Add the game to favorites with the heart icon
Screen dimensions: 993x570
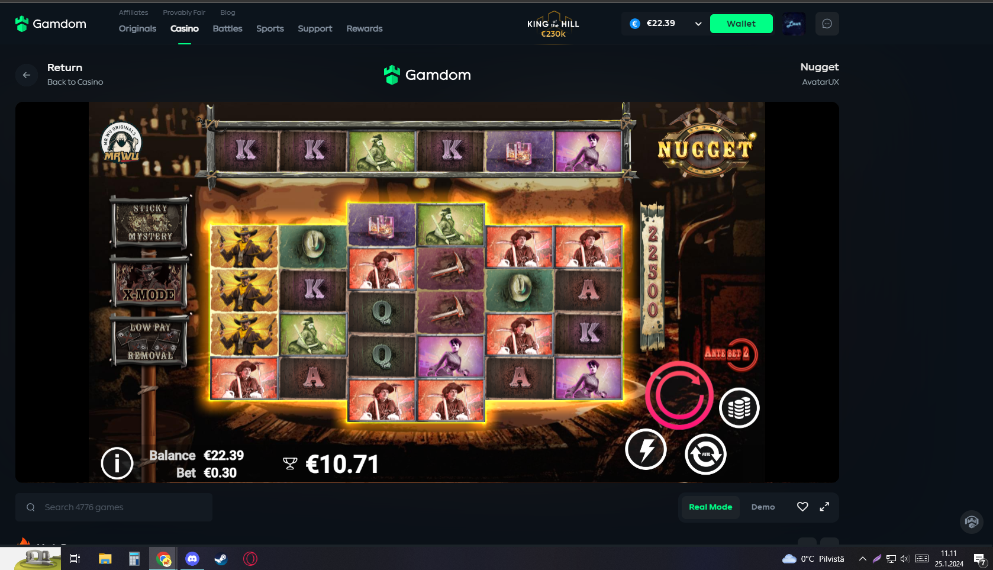click(802, 507)
